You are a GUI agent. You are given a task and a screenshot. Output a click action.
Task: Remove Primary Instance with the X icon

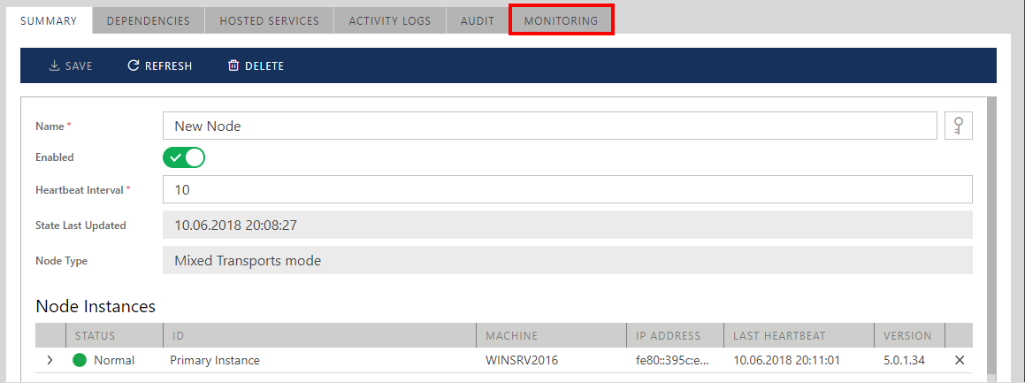(960, 360)
